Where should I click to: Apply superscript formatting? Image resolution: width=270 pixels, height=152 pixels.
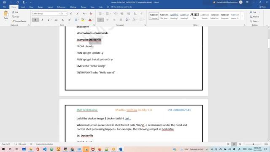pyautogui.click(x=69, y=20)
